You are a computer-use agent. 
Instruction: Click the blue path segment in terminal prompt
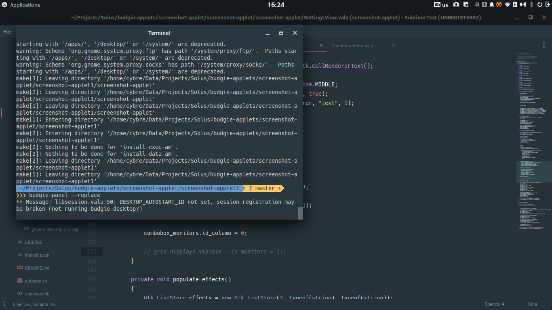(129, 188)
